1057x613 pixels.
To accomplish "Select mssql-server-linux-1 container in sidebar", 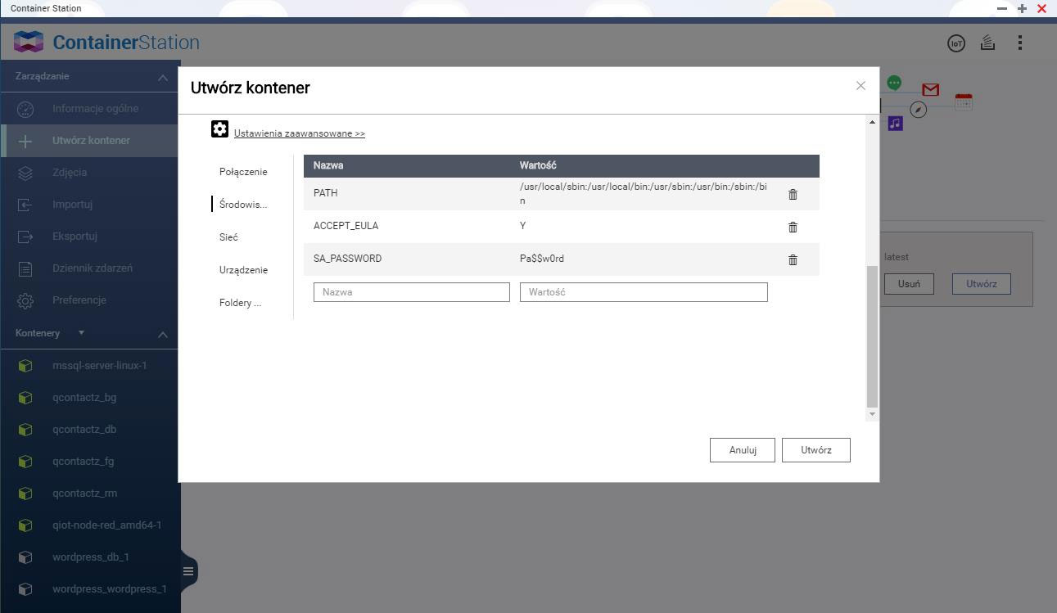I will (x=99, y=366).
